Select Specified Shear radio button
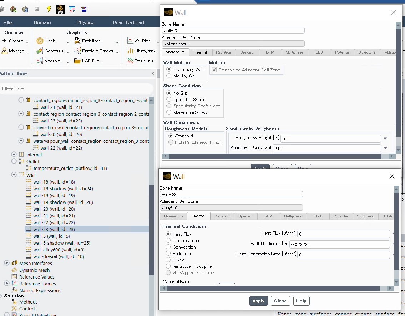Screen dimensions: 405x316 [169, 99]
